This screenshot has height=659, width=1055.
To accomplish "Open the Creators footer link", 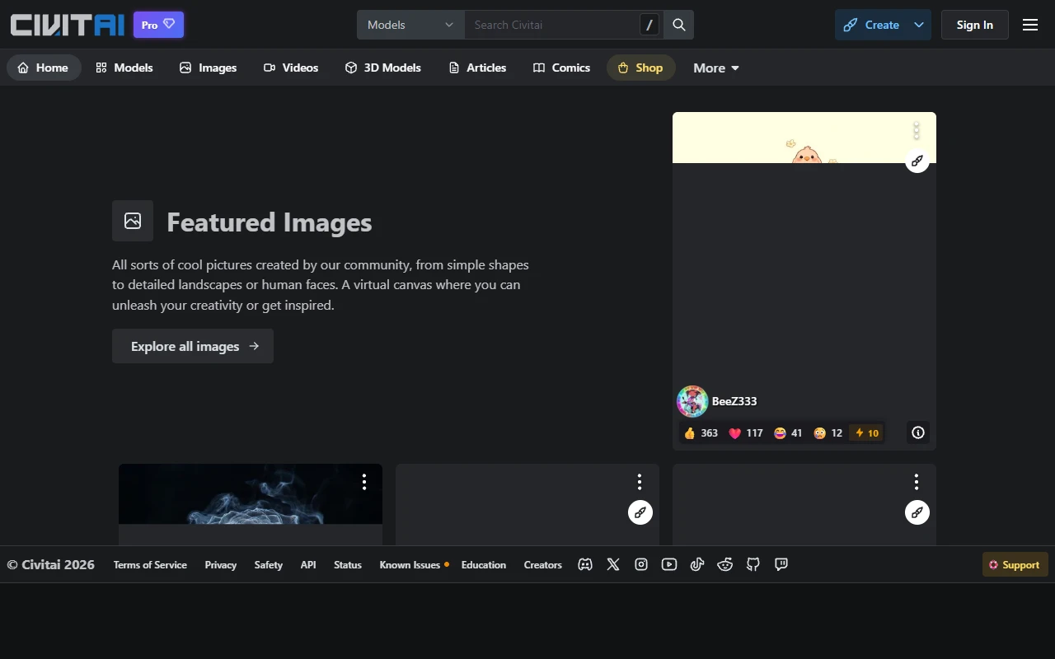I will point(543,564).
